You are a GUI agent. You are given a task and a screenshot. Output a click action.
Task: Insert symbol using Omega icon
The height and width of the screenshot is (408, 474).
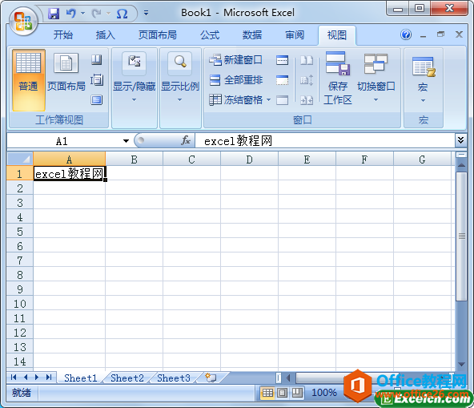(123, 14)
